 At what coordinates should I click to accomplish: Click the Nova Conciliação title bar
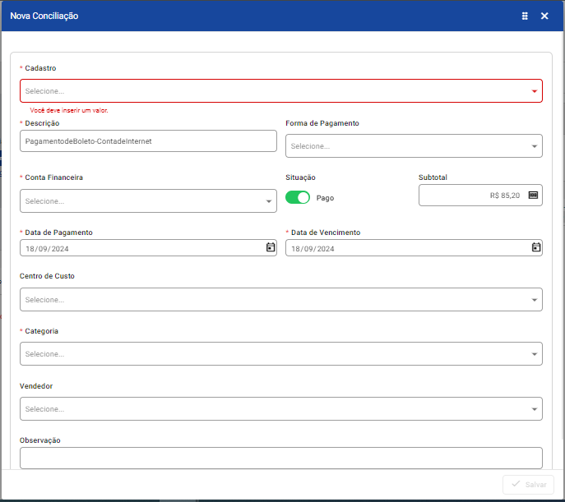click(x=247, y=16)
